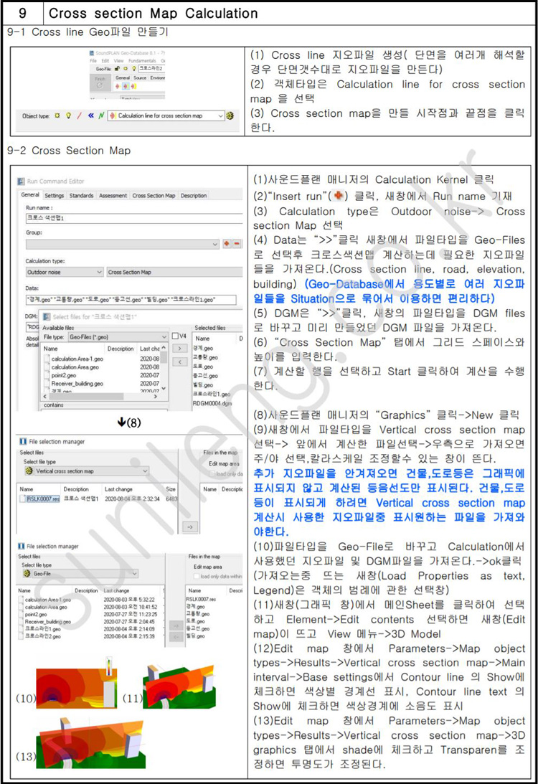538x784 pixels.
Task: Select RDGM0004.dgm in Selected files
Action: (212, 404)
